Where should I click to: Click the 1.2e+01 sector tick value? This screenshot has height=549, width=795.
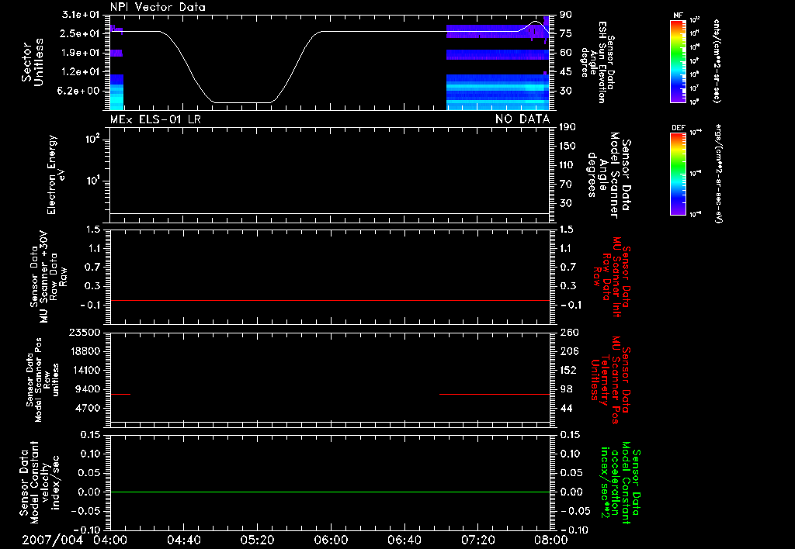[81, 72]
